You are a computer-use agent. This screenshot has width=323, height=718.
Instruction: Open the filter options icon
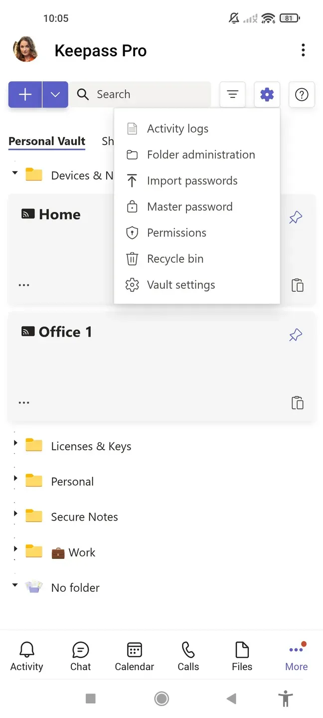coord(232,94)
